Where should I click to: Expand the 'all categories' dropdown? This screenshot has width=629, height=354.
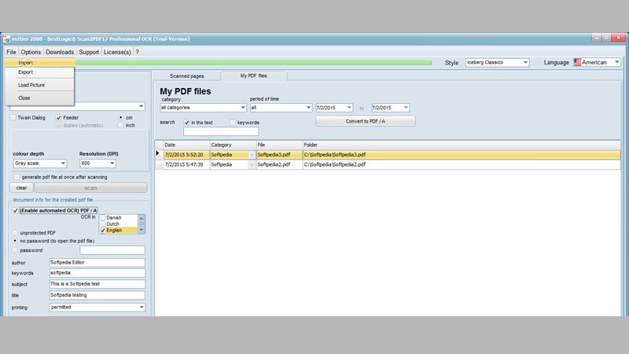coord(203,108)
